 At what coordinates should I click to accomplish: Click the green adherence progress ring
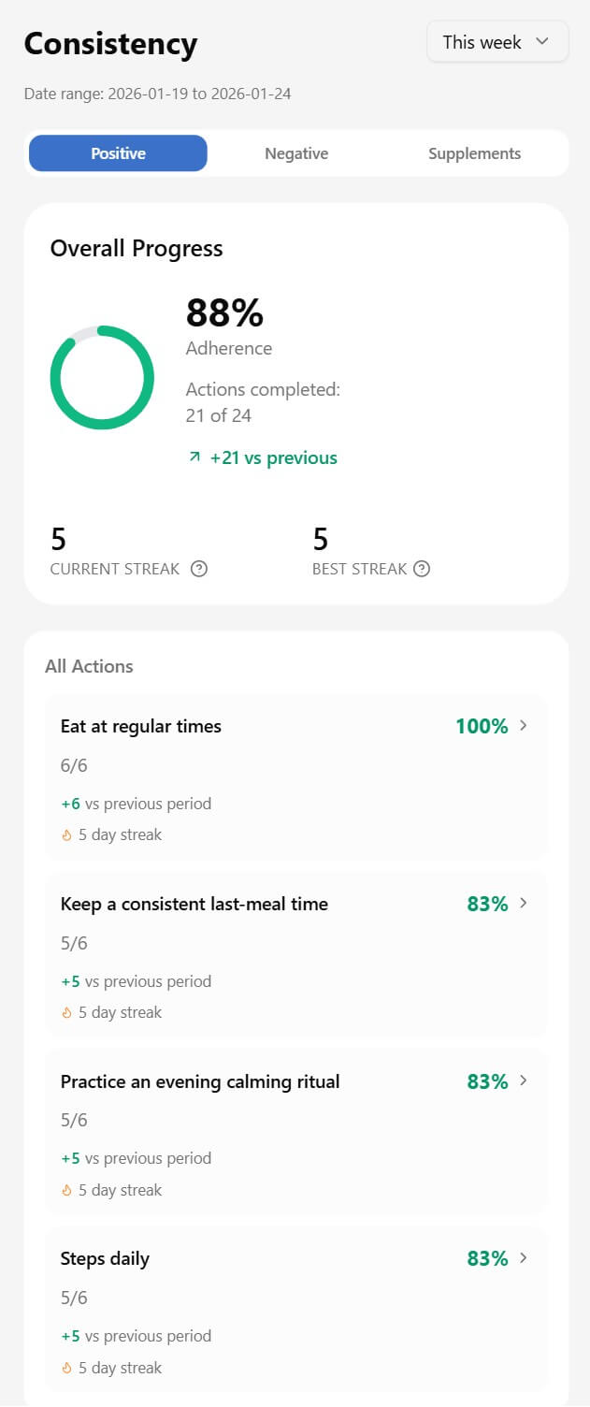[x=102, y=378]
